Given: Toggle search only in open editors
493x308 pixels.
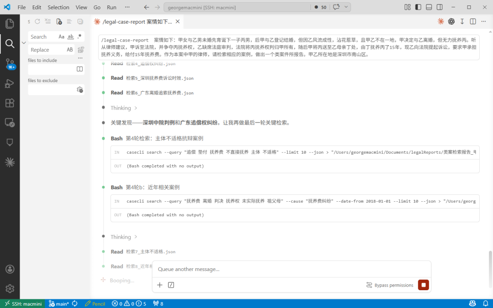Looking at the screenshot, I should (80, 69).
